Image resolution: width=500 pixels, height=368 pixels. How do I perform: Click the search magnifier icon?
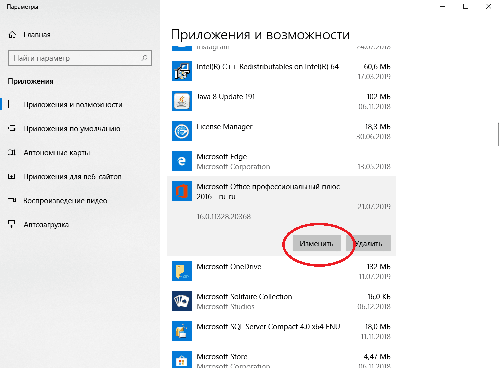(x=144, y=58)
